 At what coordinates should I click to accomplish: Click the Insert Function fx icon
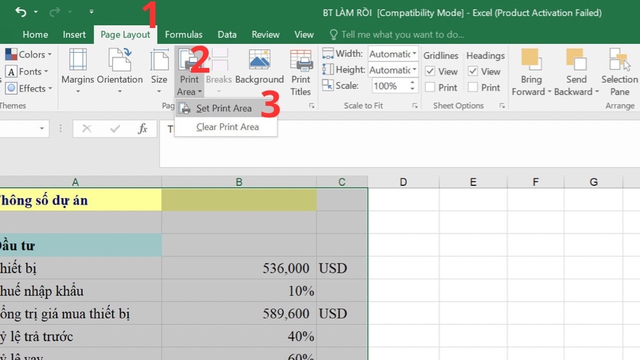[x=143, y=129]
